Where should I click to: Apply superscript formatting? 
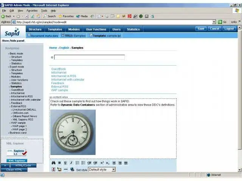point(102,163)
